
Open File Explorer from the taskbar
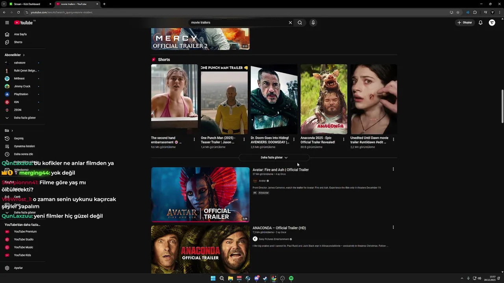tap(230, 278)
